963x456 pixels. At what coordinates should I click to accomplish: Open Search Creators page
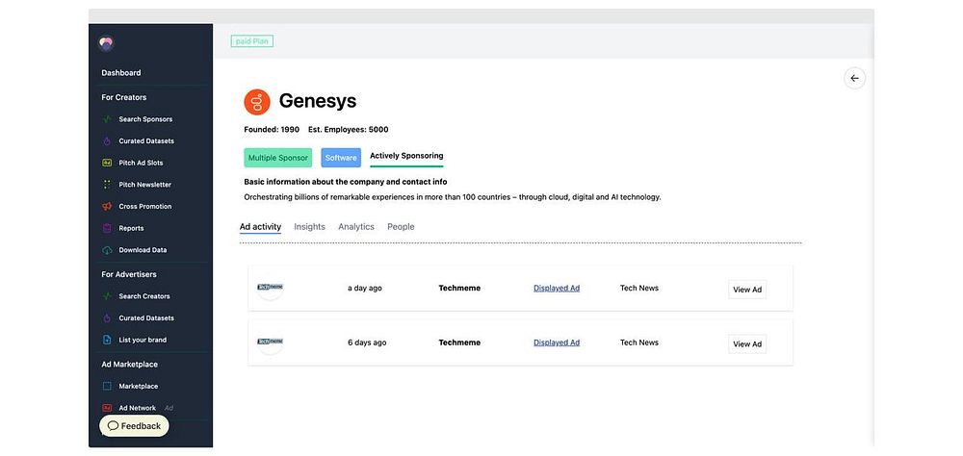click(x=144, y=296)
